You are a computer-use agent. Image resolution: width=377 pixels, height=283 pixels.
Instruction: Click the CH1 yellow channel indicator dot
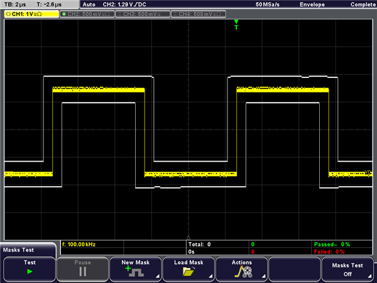click(x=8, y=14)
